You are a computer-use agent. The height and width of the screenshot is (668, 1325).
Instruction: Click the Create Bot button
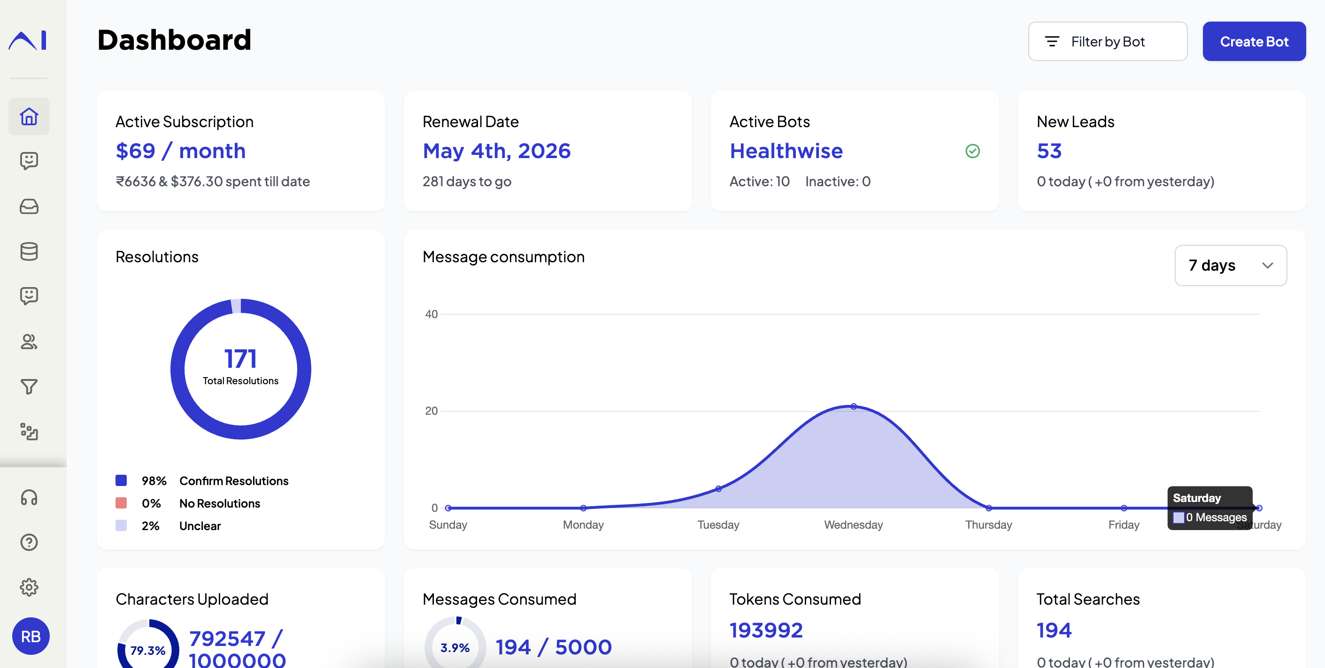1254,42
